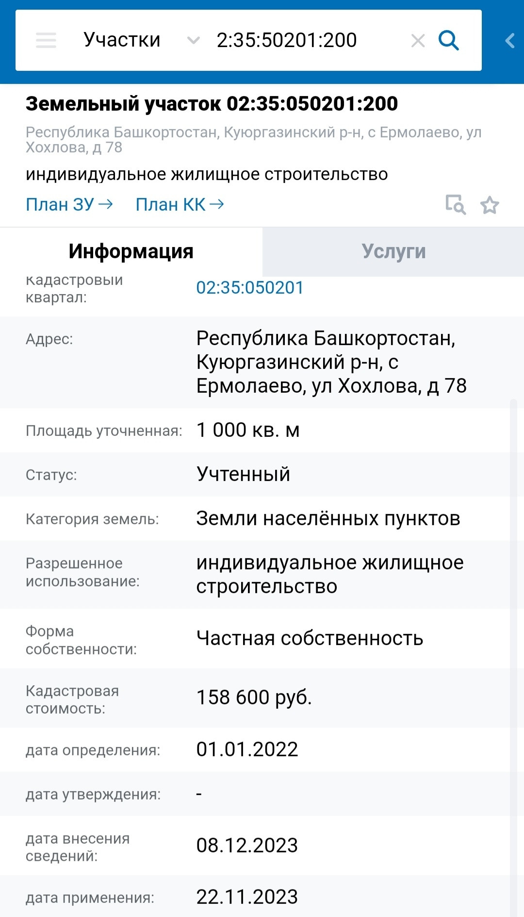
Task: Click the arrow next to План ЗУ
Action: pyautogui.click(x=106, y=204)
